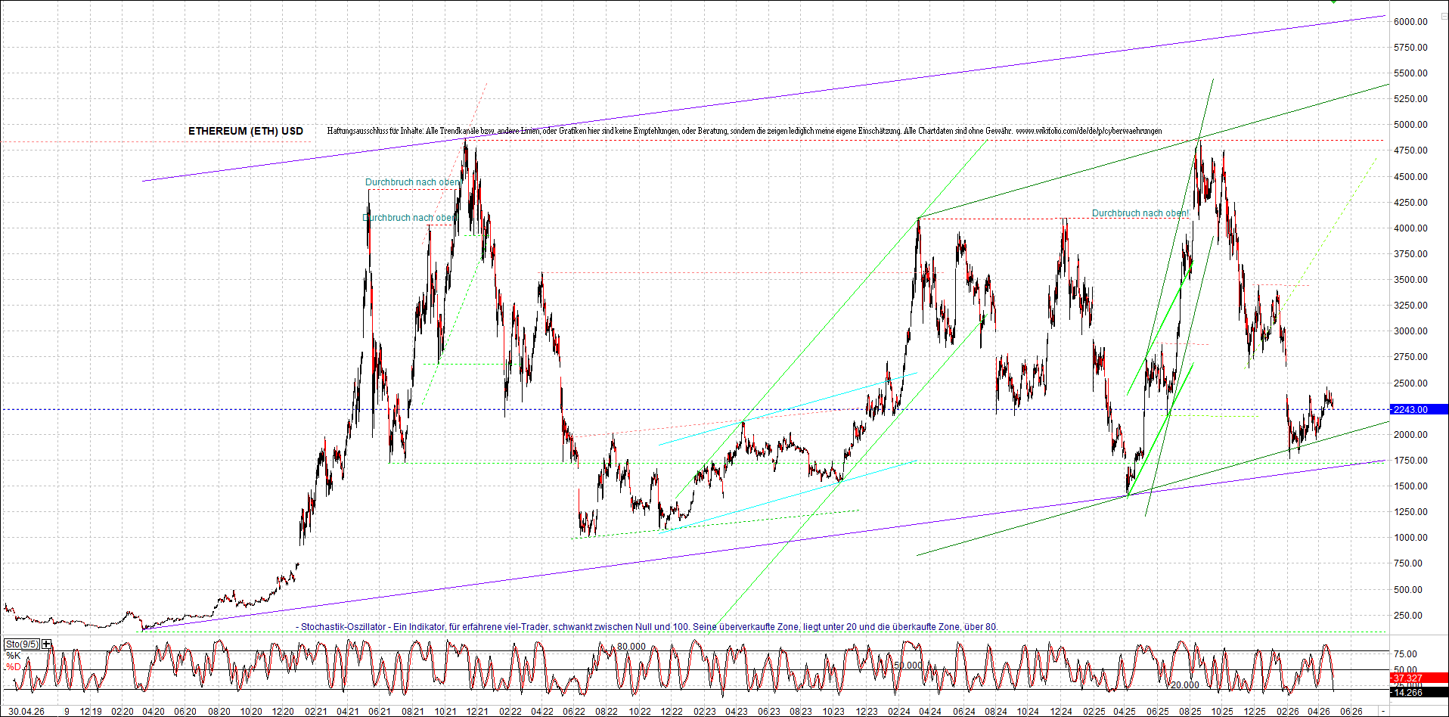
Task: Click the Stochastik-Oszillator description text
Action: pyautogui.click(x=647, y=627)
